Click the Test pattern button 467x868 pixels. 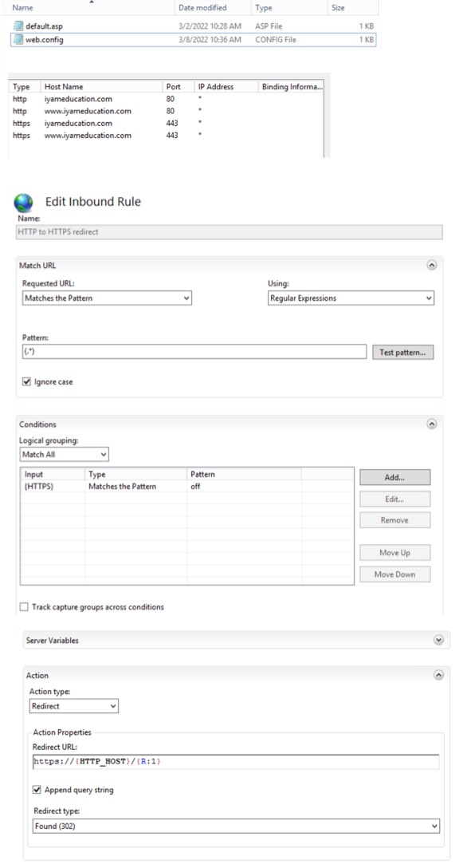point(403,352)
